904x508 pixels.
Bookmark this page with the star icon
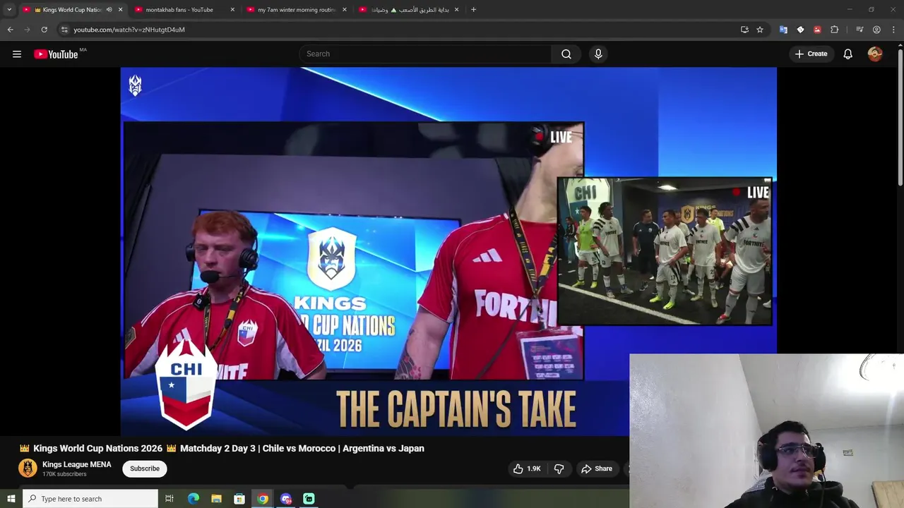click(760, 30)
